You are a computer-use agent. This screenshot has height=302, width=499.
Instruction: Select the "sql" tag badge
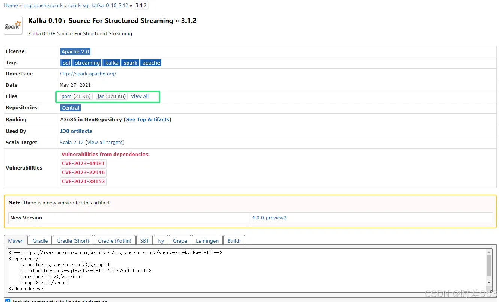[x=66, y=63]
